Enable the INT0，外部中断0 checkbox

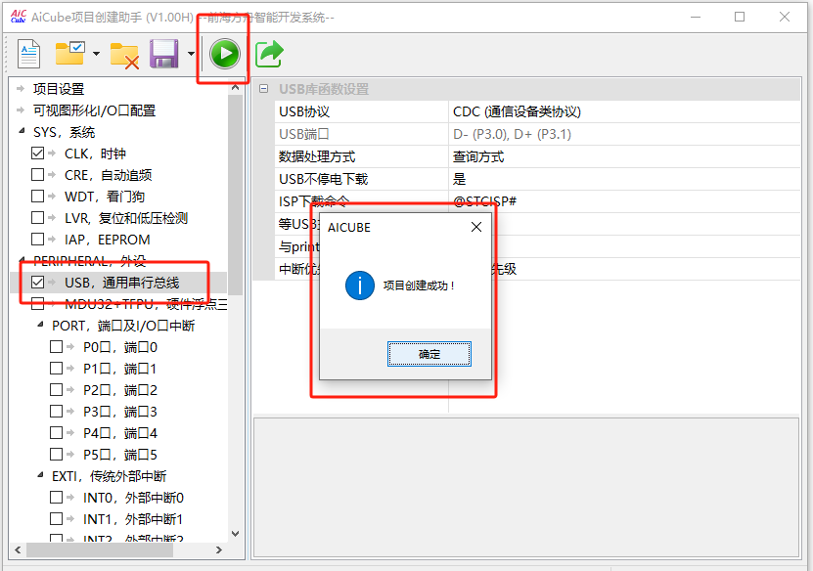coord(56,498)
